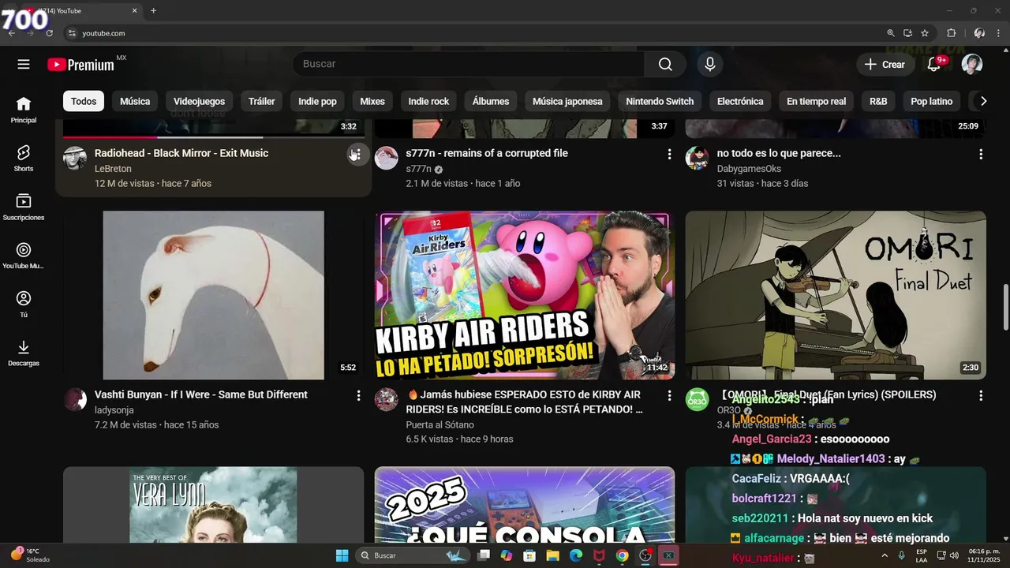Open browser extensions puzzle icon
1010x568 pixels.
951,33
